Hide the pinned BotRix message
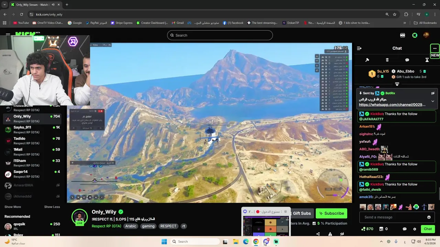The width and height of the screenshot is (440, 247). 433,93
